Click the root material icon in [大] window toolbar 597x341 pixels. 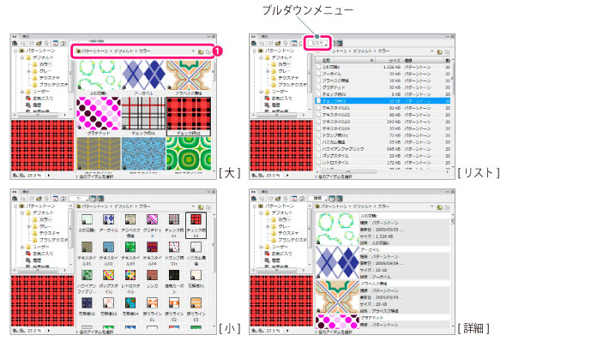15,44
